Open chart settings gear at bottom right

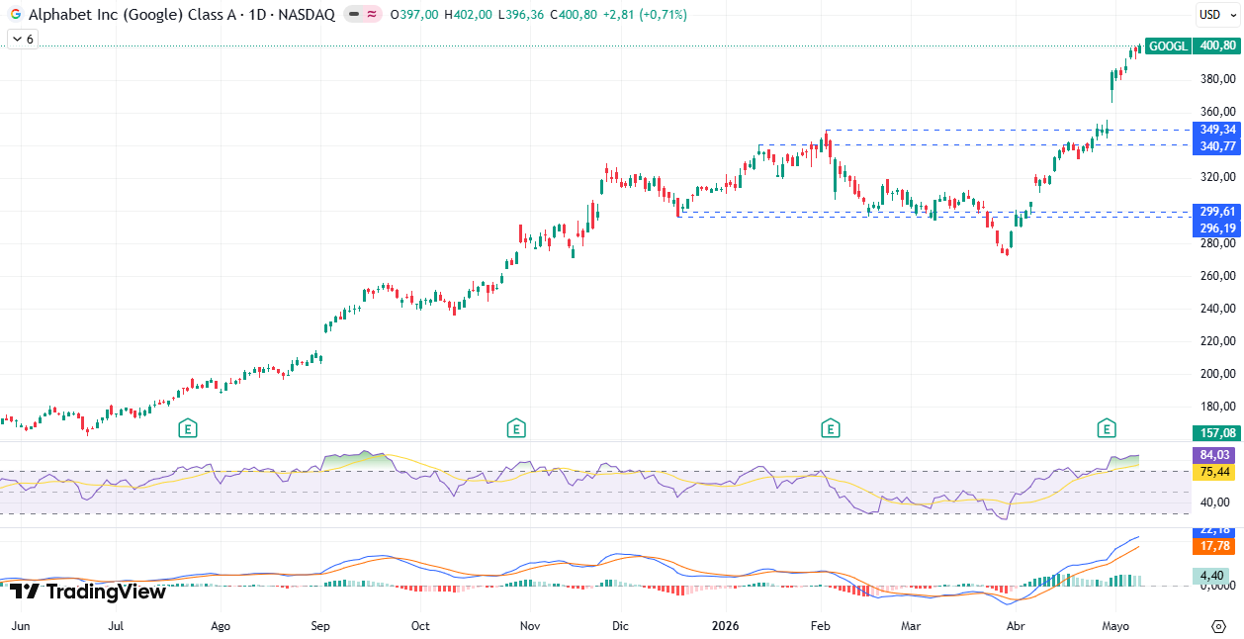point(1218,626)
